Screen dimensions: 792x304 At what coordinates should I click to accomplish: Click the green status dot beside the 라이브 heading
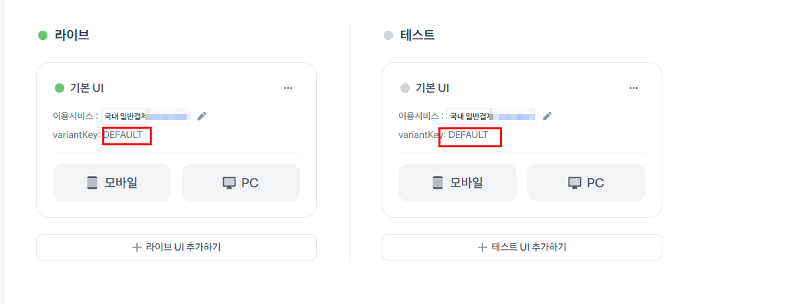43,35
